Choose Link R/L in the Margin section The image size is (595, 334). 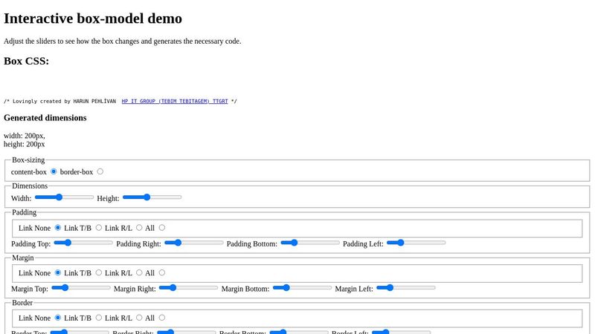139,273
